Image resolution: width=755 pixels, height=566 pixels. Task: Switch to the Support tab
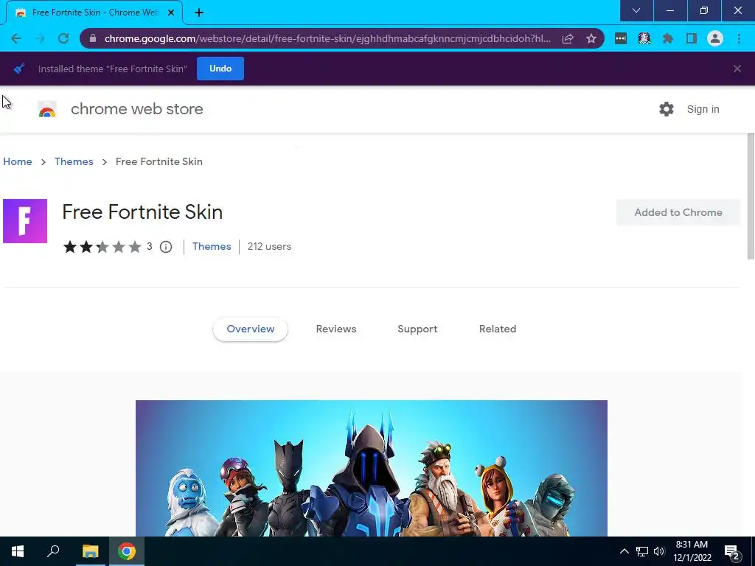click(417, 329)
